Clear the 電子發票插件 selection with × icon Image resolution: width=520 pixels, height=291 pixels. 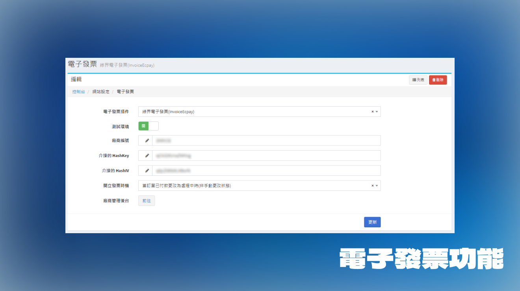tap(372, 112)
